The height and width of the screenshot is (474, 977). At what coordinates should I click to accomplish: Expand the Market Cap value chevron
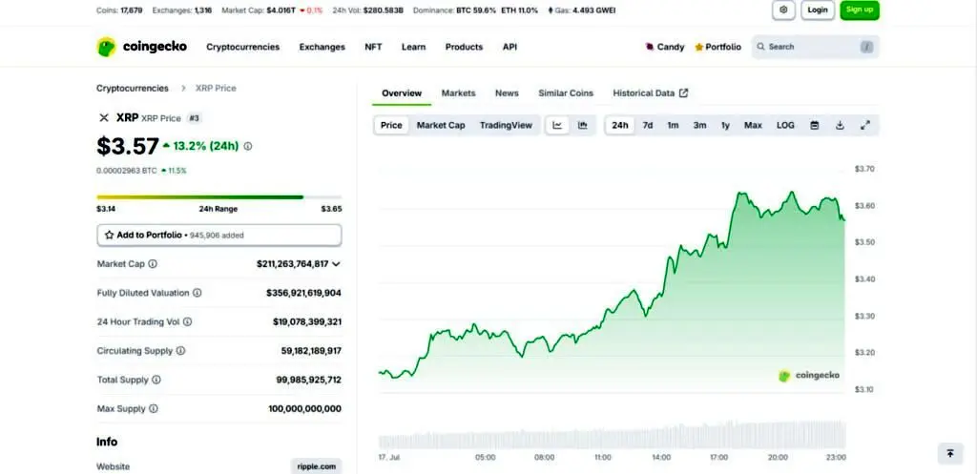[337, 264]
